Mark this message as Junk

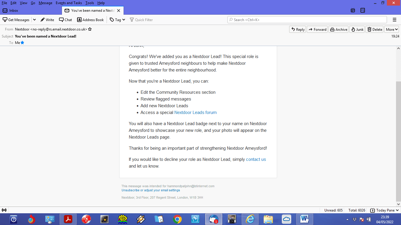pyautogui.click(x=357, y=29)
